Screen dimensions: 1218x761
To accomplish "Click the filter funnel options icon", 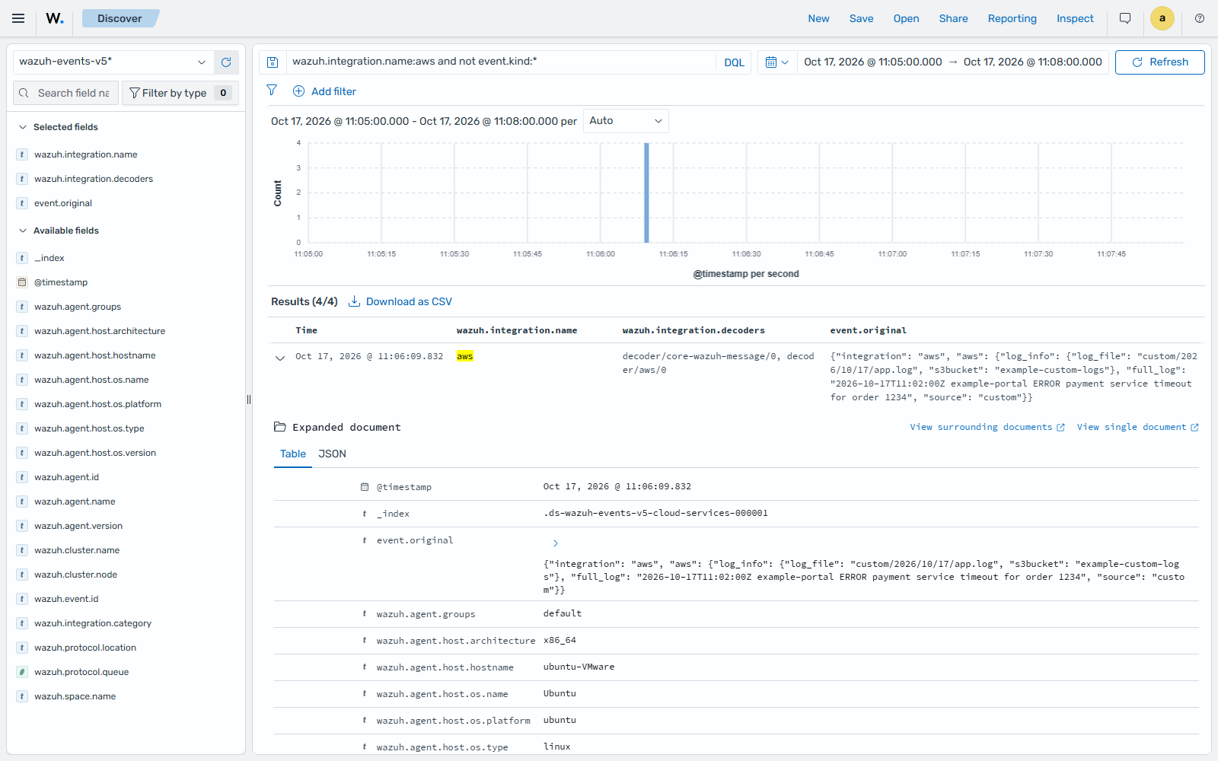I will pyautogui.click(x=272, y=91).
